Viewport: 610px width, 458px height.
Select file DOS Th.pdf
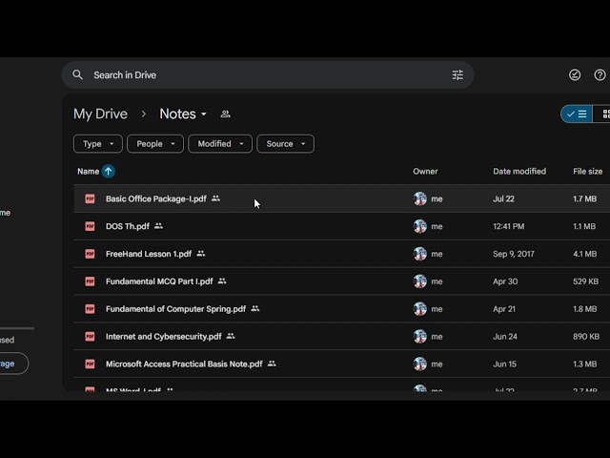click(x=128, y=226)
